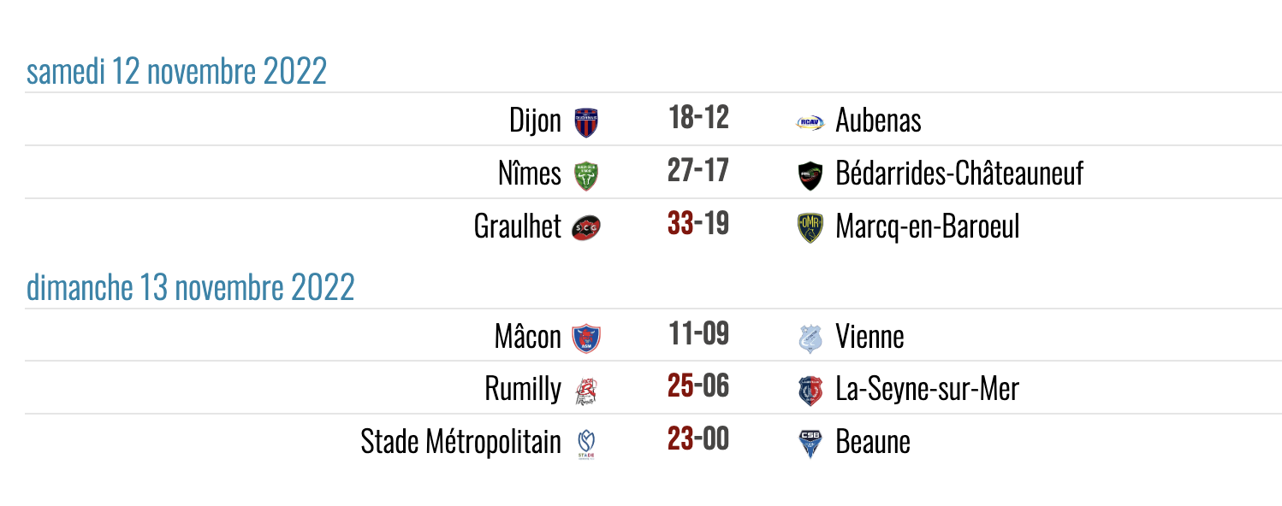Click the samedi 12 novembre 2022 heading
1282x506 pixels.
tap(176, 72)
